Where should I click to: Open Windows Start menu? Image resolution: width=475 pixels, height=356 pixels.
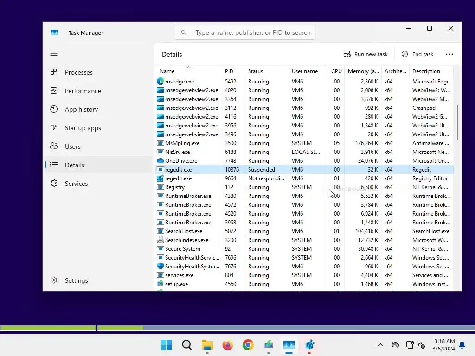pos(167,345)
